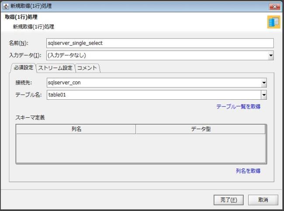Close the 新規取得(1行)処理 dialog window

coord(275,6)
